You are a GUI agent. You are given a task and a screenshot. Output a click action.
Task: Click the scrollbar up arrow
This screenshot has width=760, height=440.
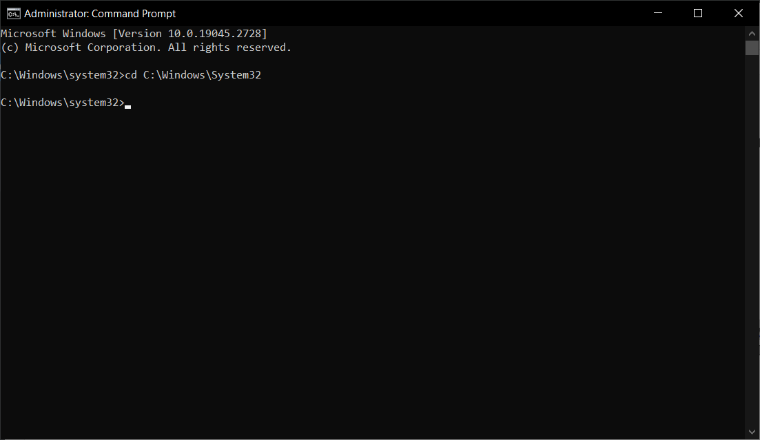[752, 32]
